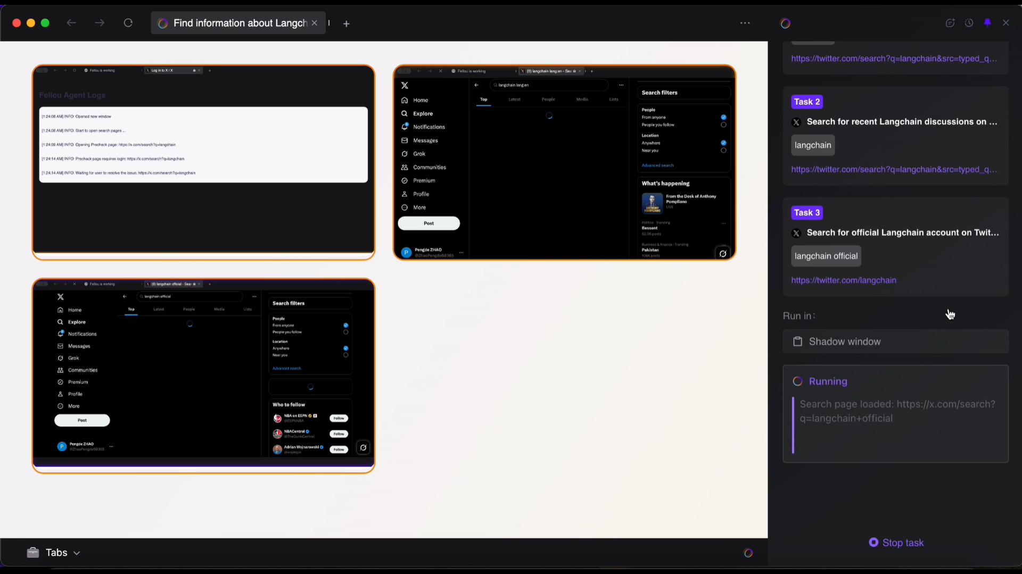Open the three-dot browser menu
The width and height of the screenshot is (1022, 574).
(745, 23)
